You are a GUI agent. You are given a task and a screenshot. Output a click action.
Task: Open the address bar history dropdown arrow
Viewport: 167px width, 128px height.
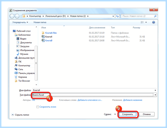pos(113,16)
